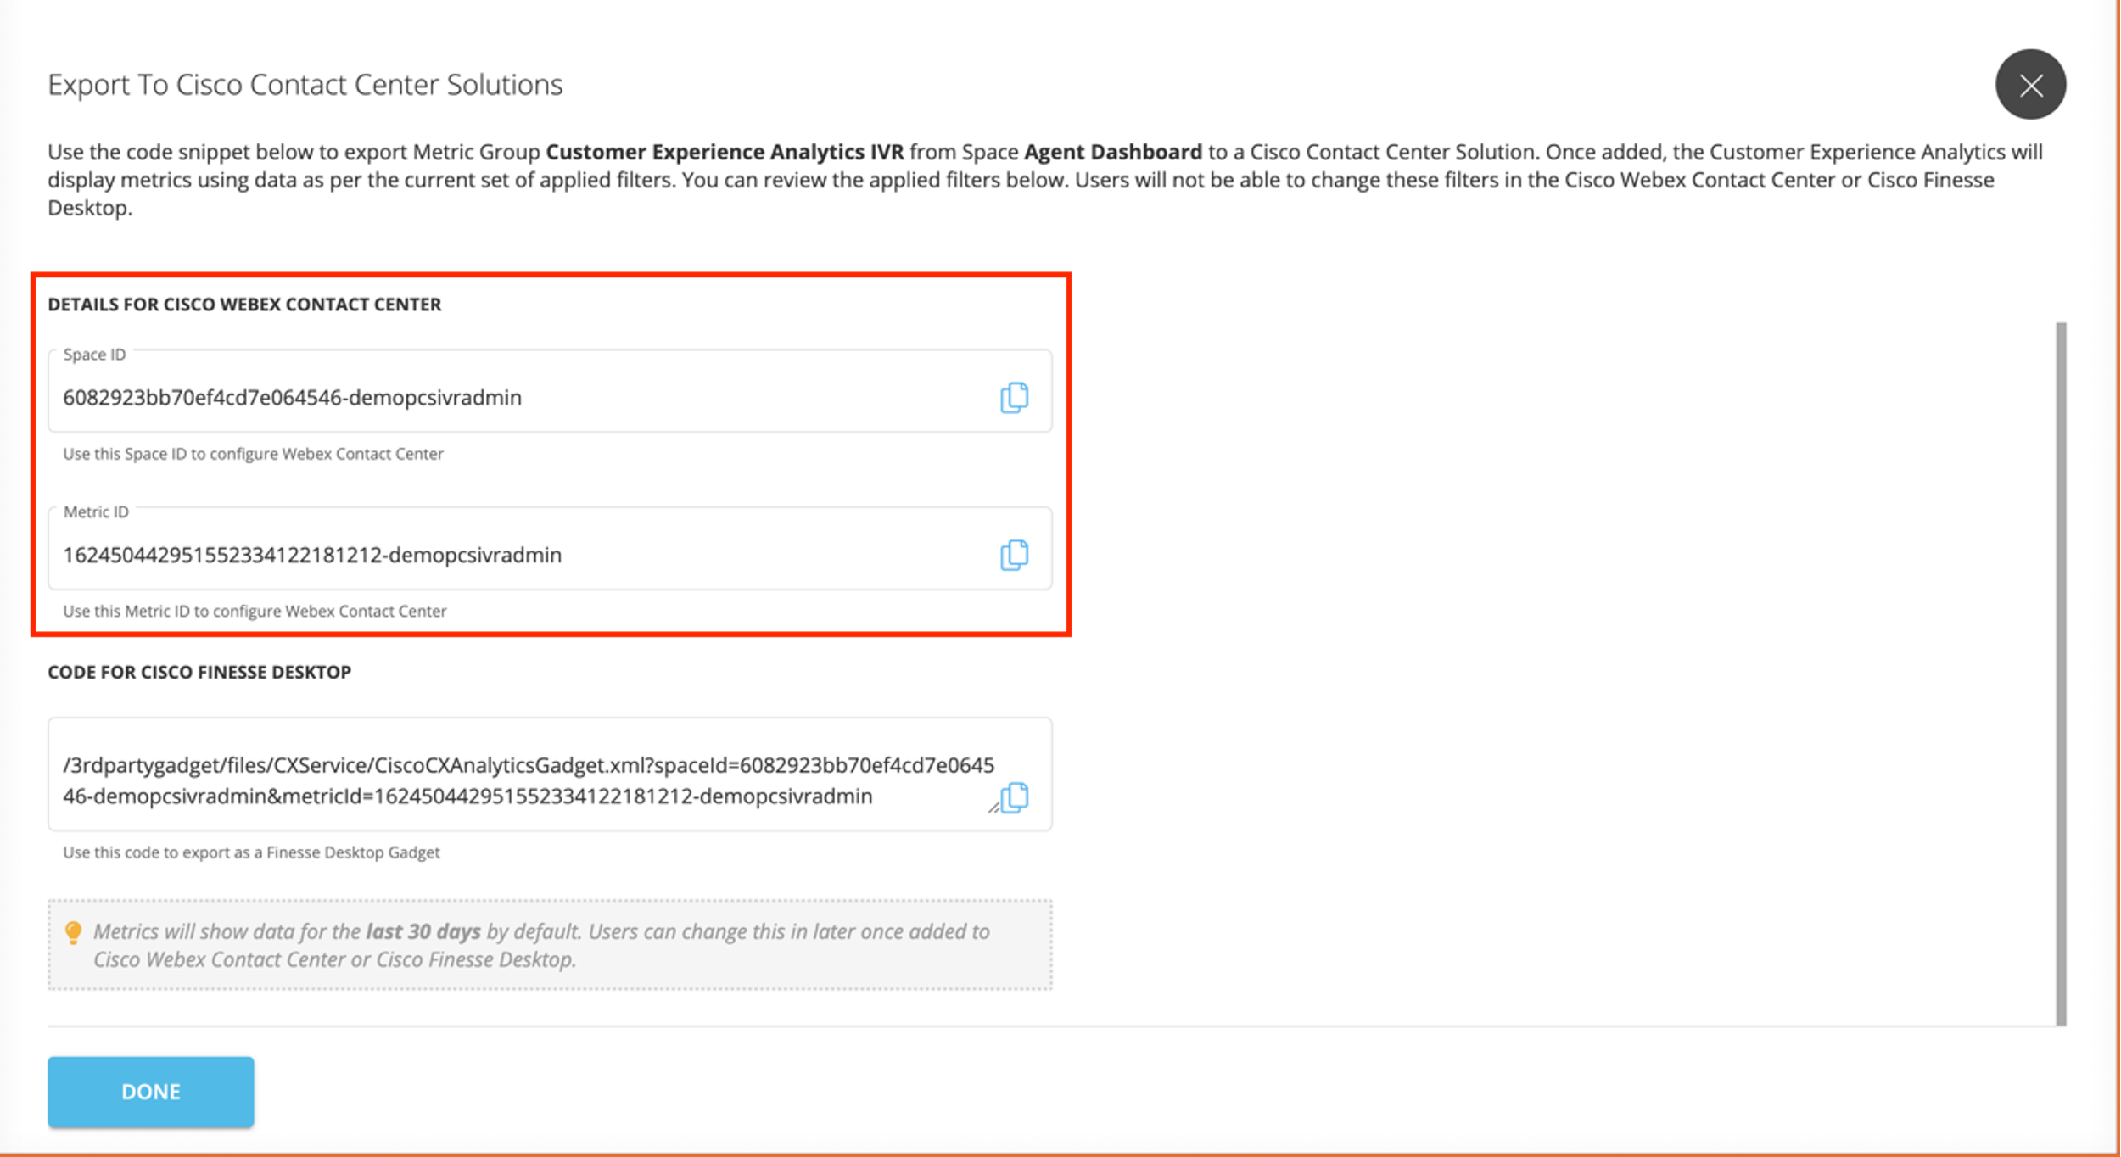The image size is (2121, 1157).
Task: Close the export dialog with X
Action: pos(2030,85)
